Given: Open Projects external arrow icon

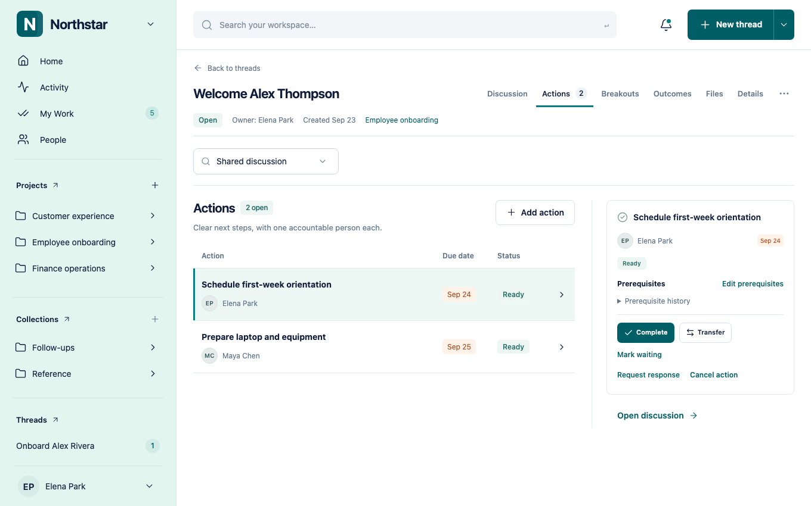Looking at the screenshot, I should coord(55,185).
